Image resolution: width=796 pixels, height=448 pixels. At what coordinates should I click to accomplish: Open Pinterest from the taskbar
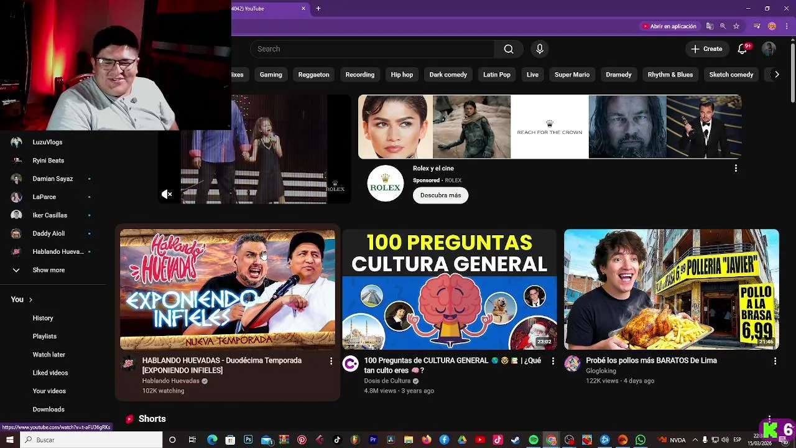tap(302, 440)
